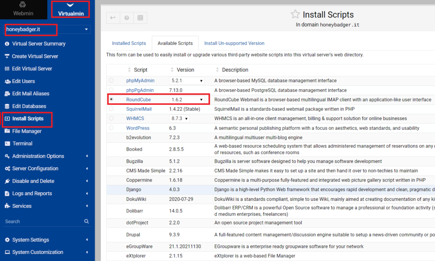Switch to the Installed Scripts tab

coord(129,43)
